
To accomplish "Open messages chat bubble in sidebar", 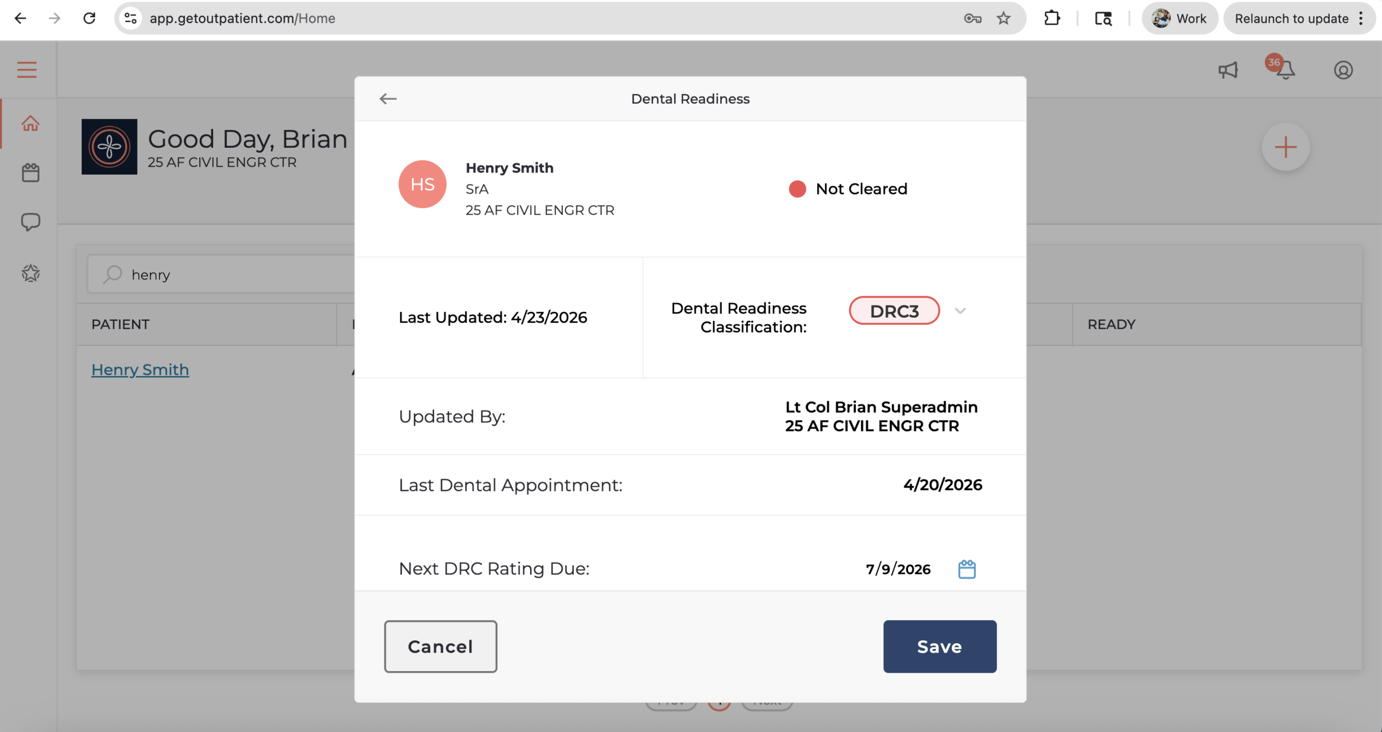I will coord(30,222).
